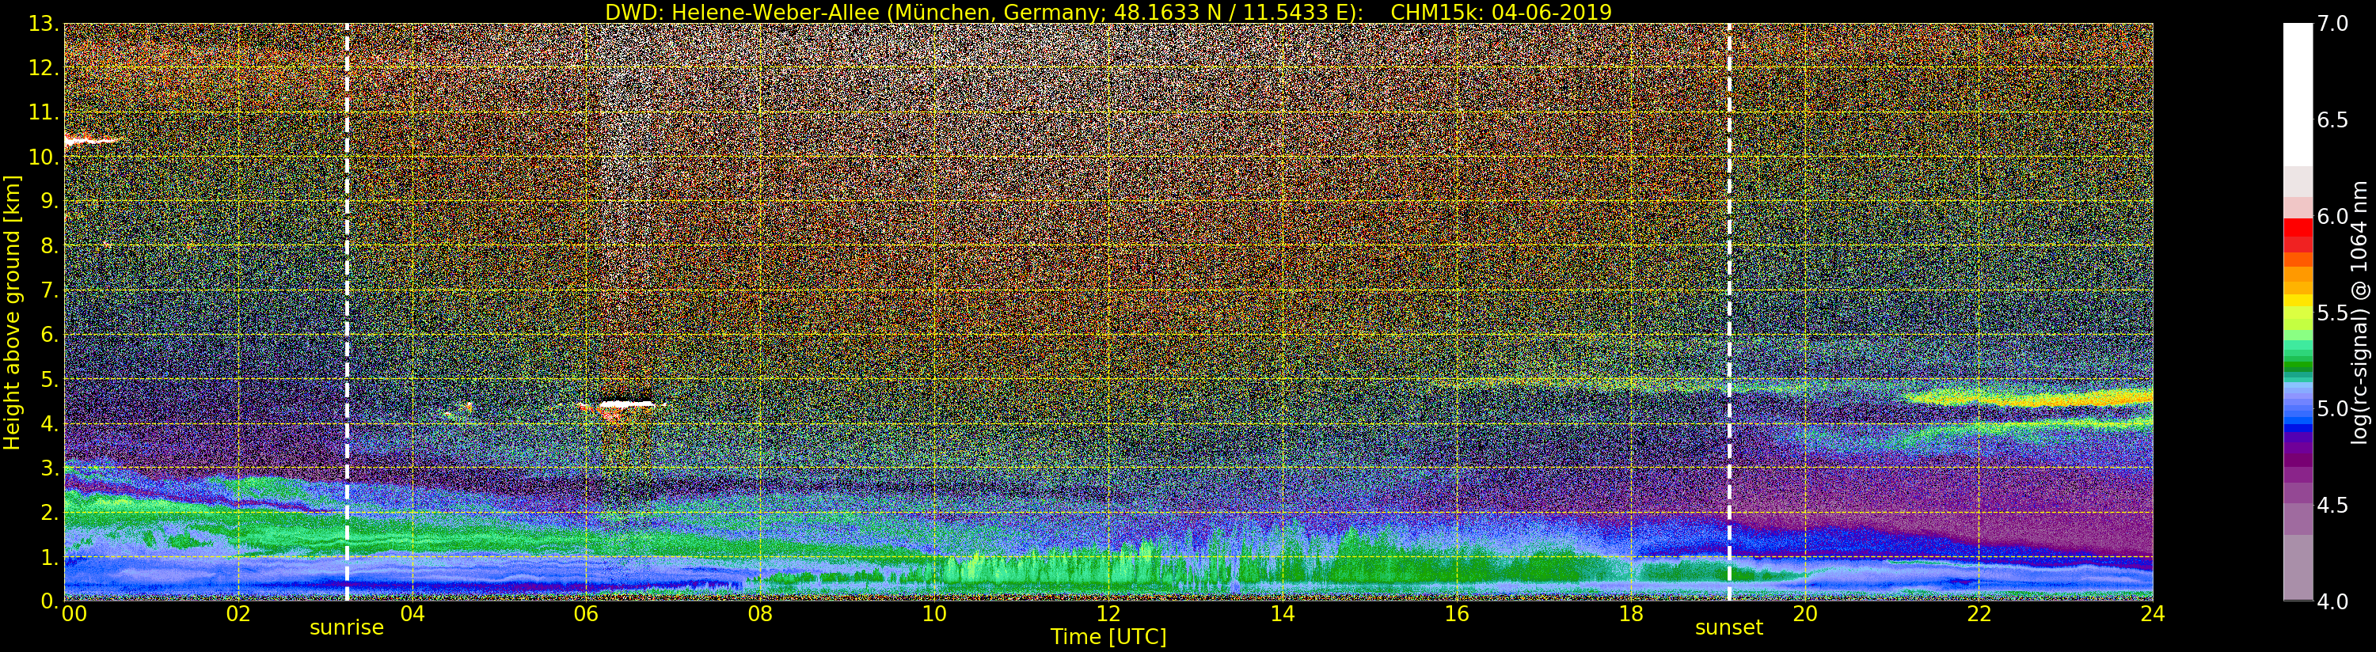Image resolution: width=2376 pixels, height=652 pixels.
Task: Click the '11.' tick on the height axis
Action: coord(44,112)
